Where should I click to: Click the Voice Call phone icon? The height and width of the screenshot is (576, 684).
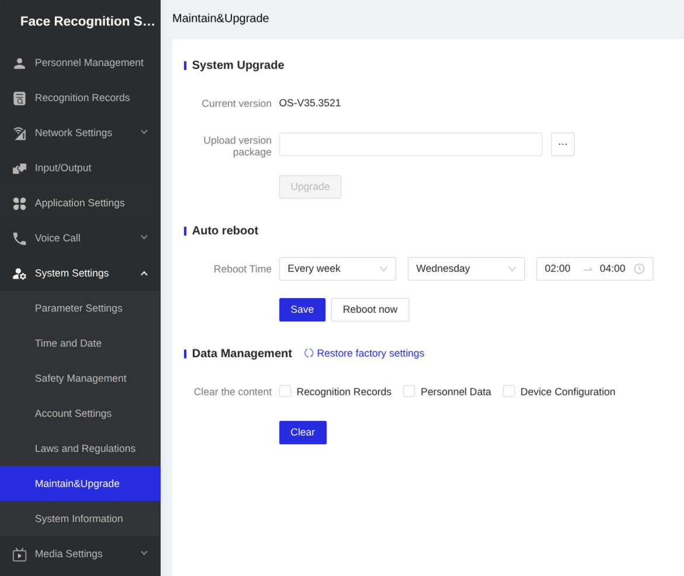click(19, 239)
